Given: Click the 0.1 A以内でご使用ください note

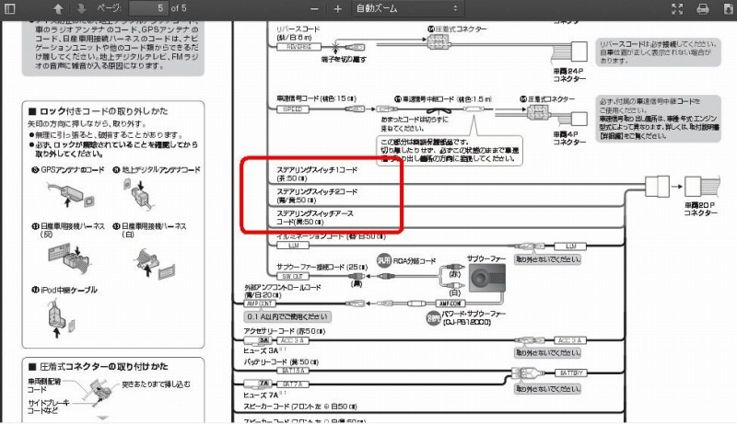Looking at the screenshot, I should click(287, 317).
